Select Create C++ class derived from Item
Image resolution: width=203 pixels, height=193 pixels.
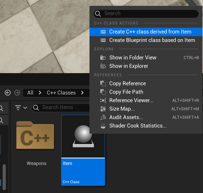tap(146, 32)
